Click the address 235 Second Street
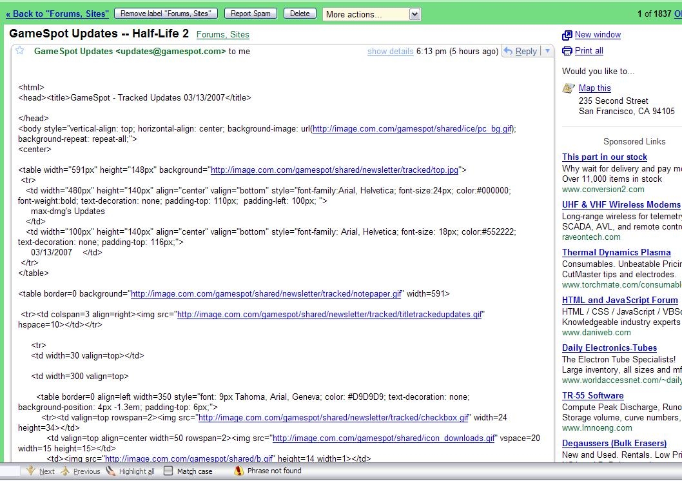682x481 pixels. pos(613,101)
